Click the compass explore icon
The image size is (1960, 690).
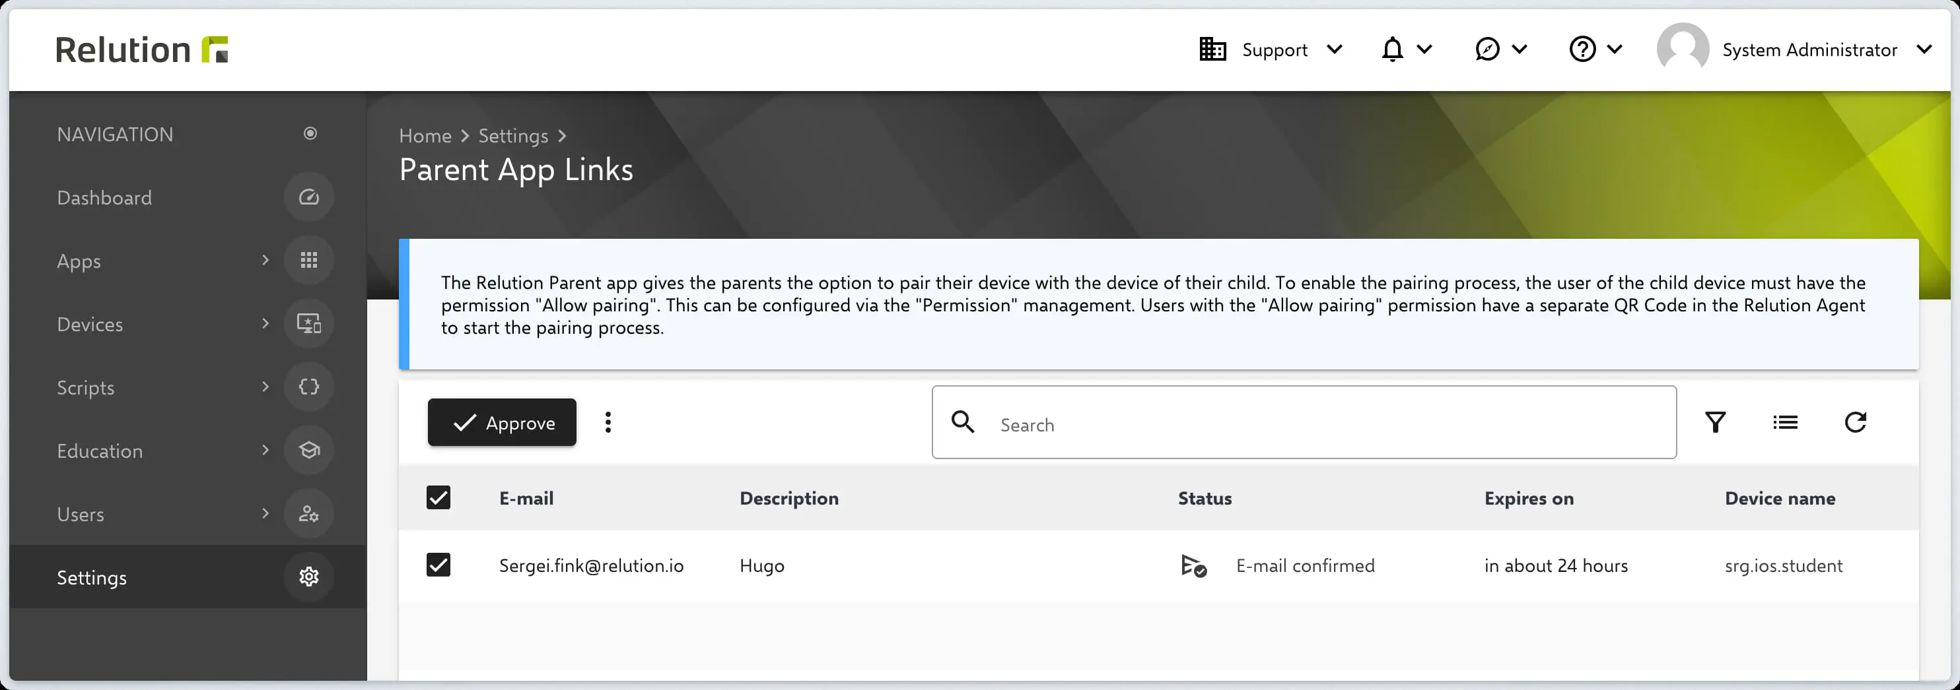point(1487,50)
